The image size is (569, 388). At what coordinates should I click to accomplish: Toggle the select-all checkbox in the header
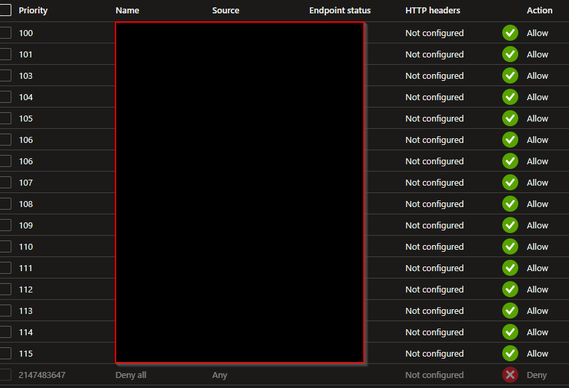click(5, 10)
